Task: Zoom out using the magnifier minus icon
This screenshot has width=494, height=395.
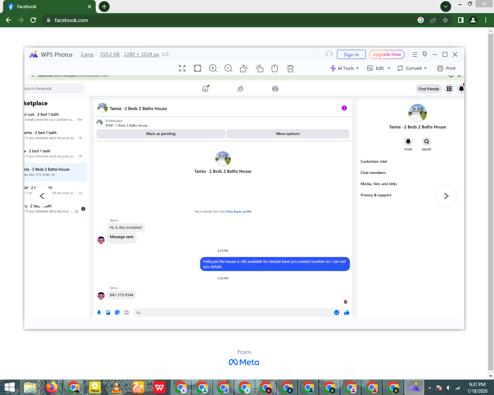Action: [x=228, y=68]
